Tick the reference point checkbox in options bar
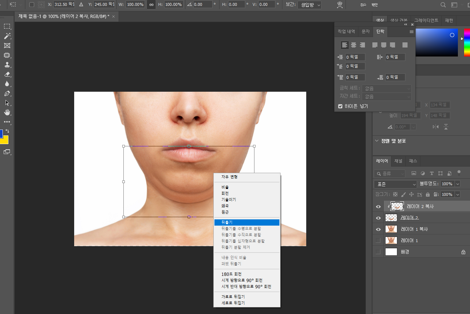This screenshot has height=314, width=470. pos(32,5)
